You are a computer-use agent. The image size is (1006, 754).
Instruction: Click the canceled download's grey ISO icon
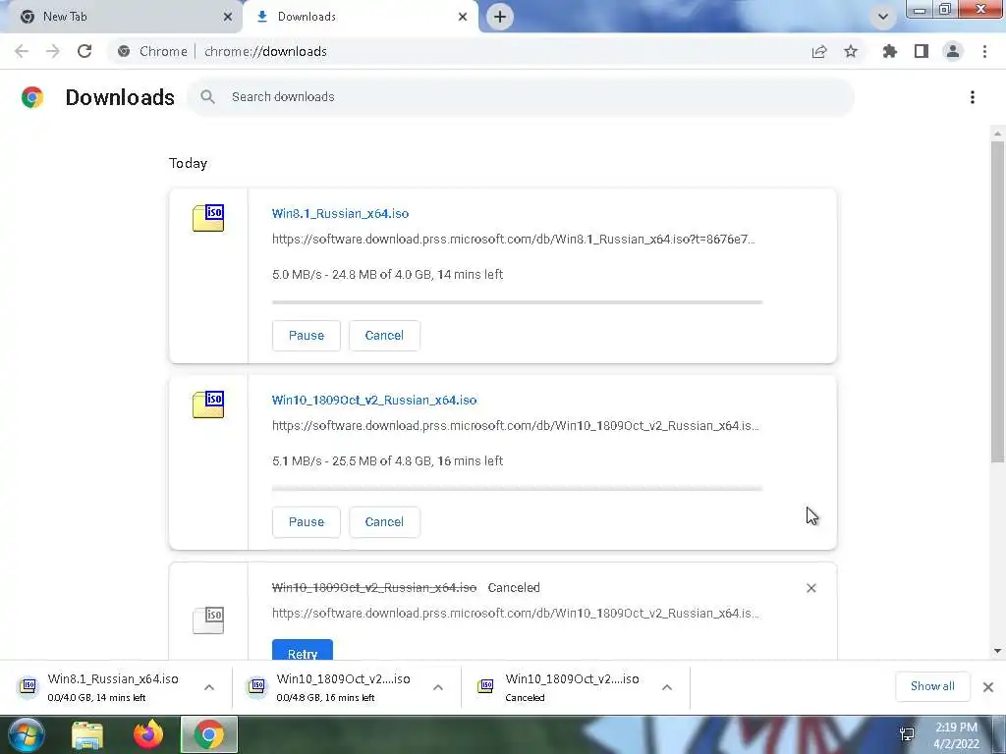click(x=208, y=620)
